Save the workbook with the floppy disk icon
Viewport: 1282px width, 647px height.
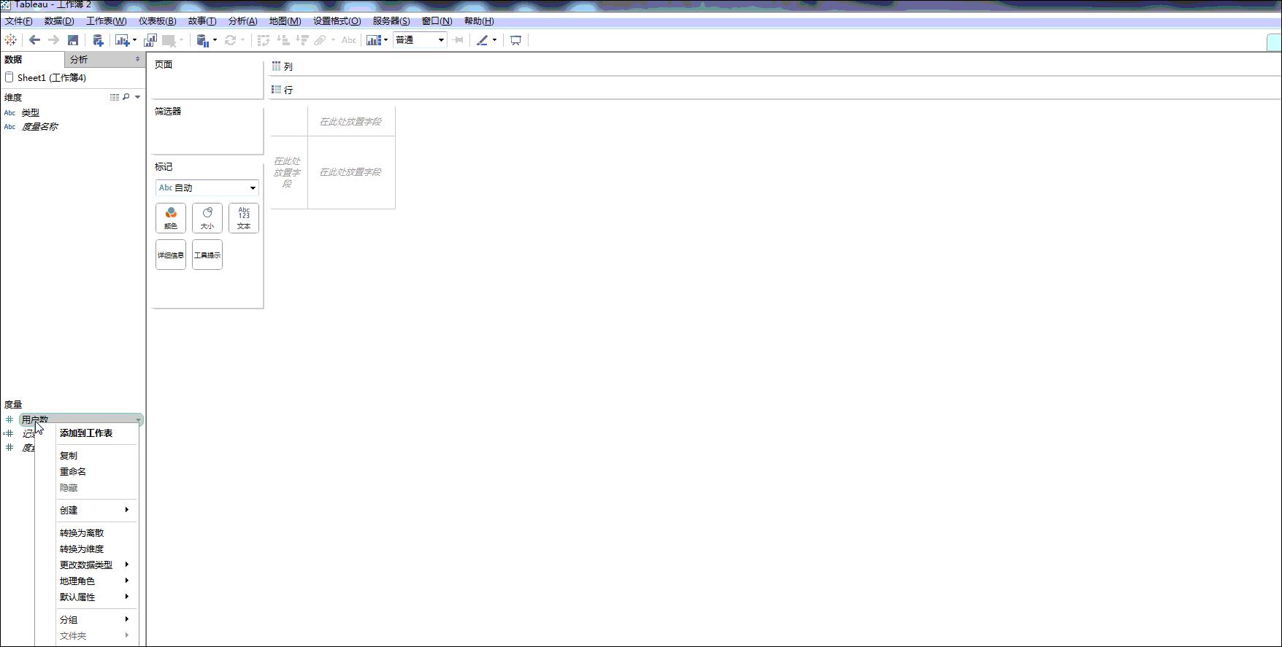pyautogui.click(x=73, y=40)
